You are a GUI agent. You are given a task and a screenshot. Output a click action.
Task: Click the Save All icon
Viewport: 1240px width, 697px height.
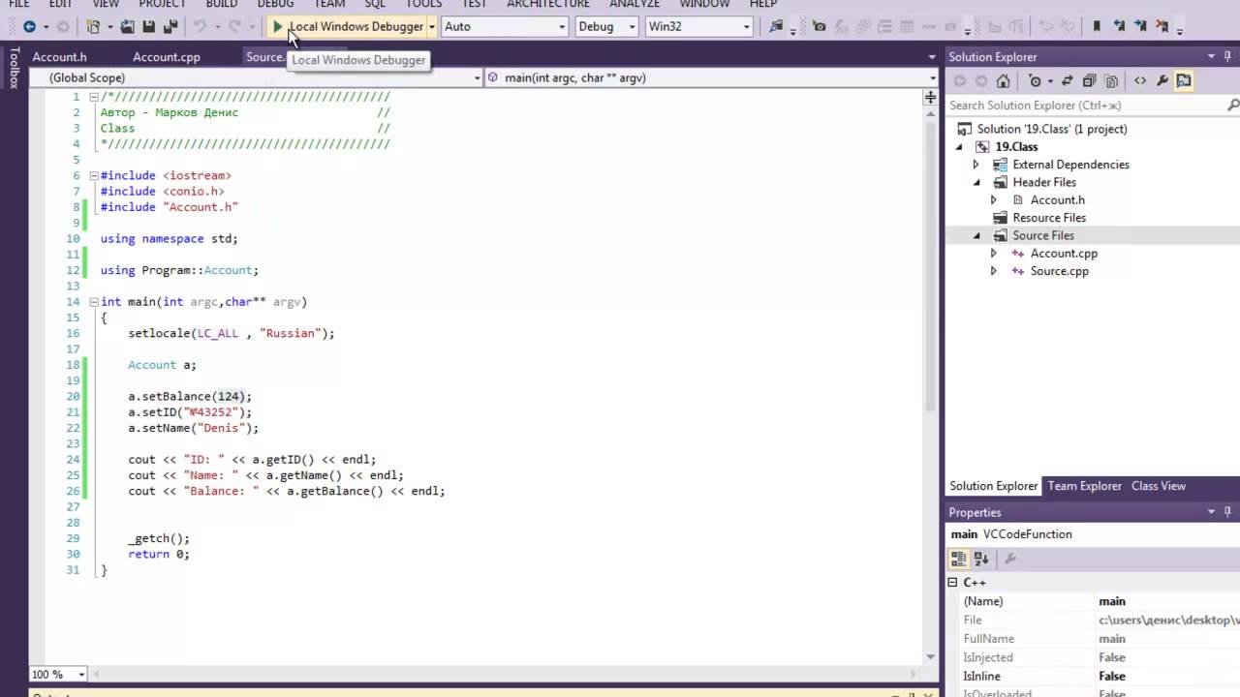point(170,27)
